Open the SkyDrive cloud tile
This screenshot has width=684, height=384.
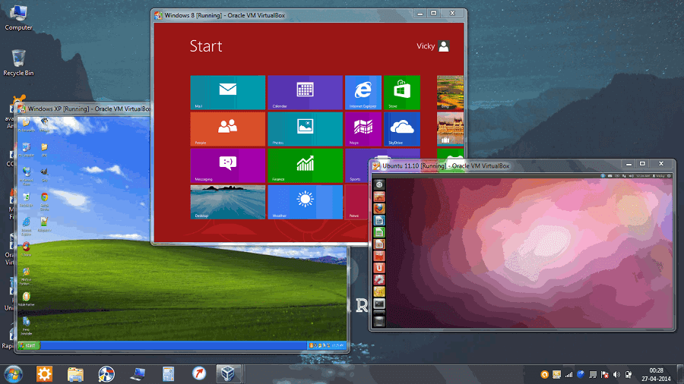click(402, 129)
